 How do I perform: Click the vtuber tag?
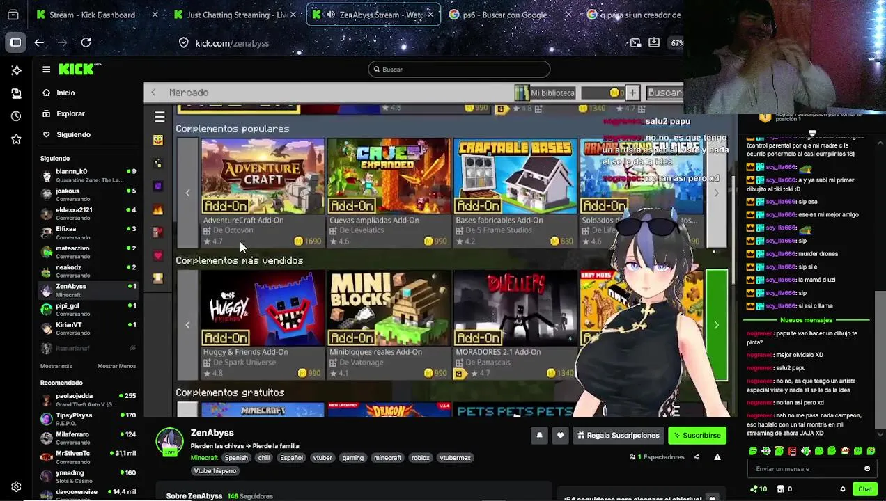pos(322,458)
